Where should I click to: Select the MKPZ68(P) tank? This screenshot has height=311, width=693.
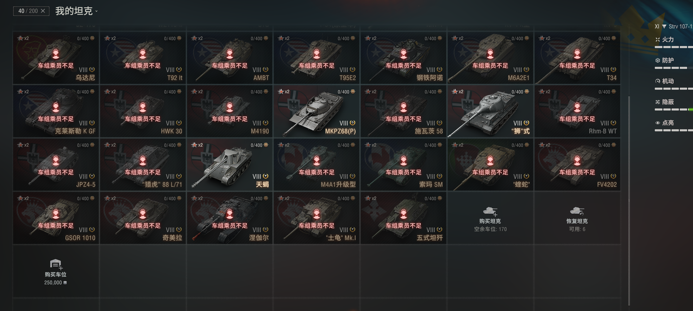click(x=316, y=111)
